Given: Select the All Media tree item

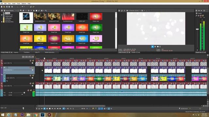Looking at the screenshot, I should pos(8,13).
